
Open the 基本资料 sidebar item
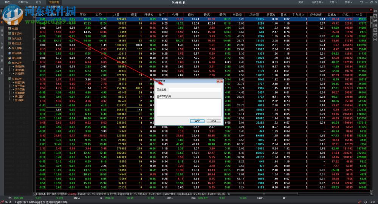point(17,34)
